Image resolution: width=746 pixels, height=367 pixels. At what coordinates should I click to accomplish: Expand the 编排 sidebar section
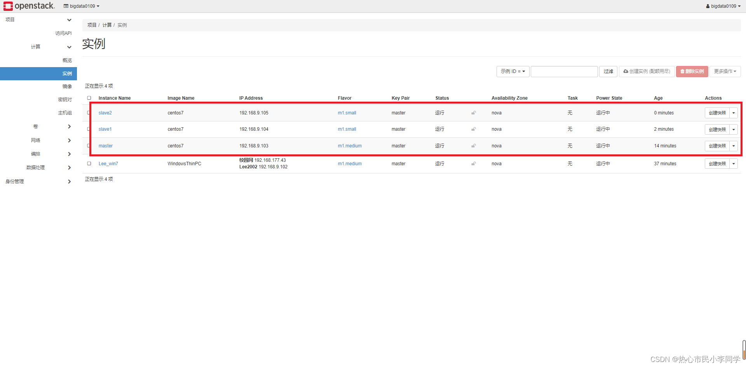pos(38,154)
